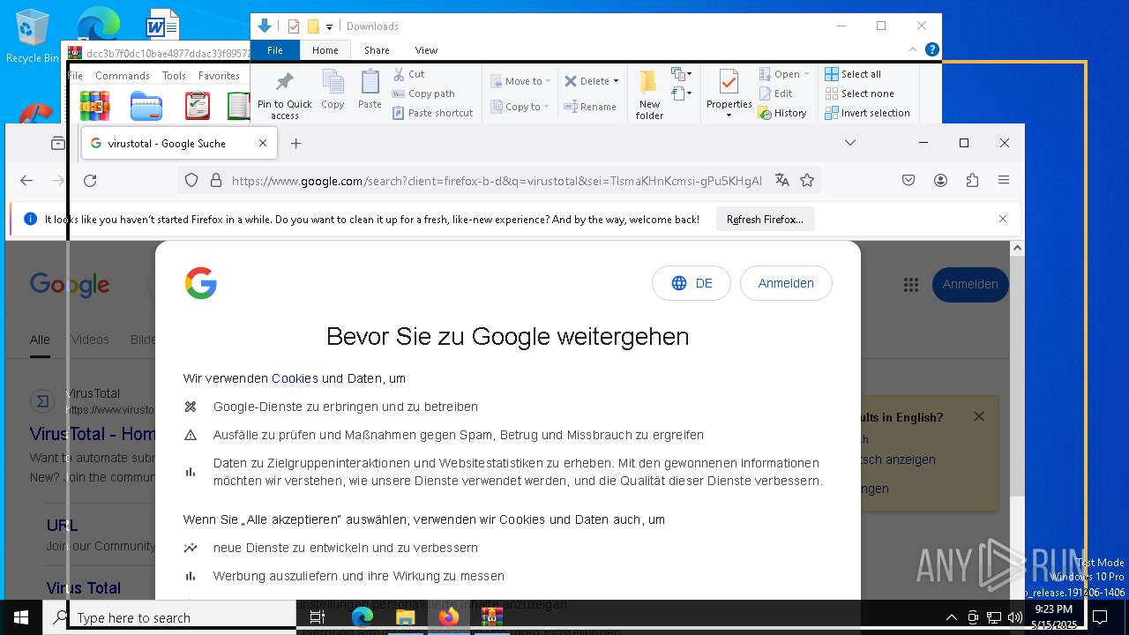Open the Quick Access Toolbar customize dropdown

(x=329, y=26)
